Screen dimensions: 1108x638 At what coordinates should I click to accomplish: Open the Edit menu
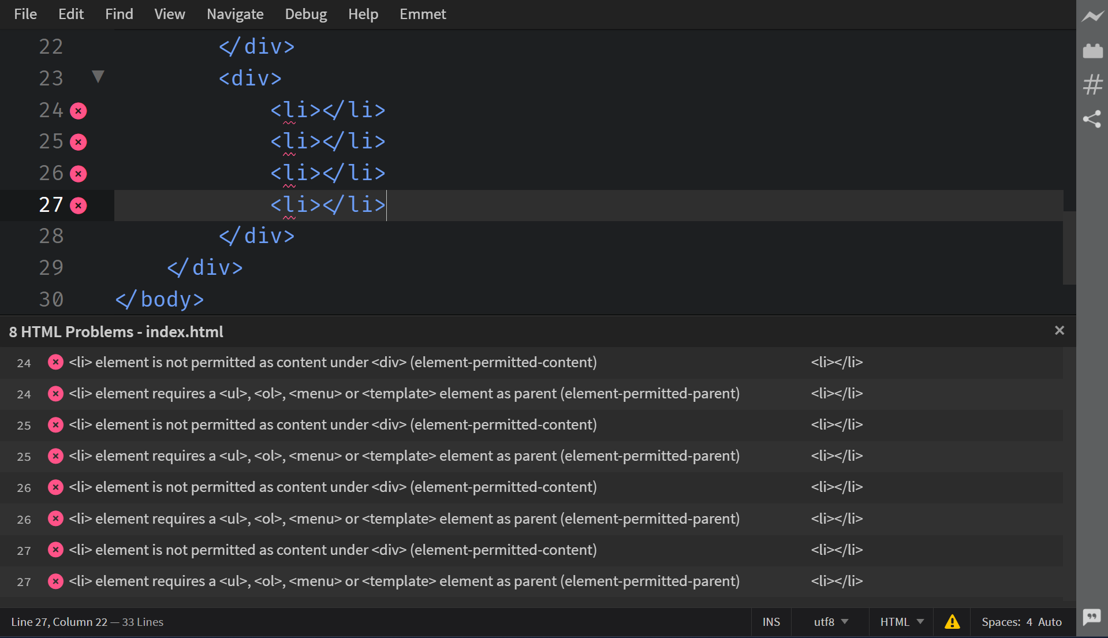point(71,14)
